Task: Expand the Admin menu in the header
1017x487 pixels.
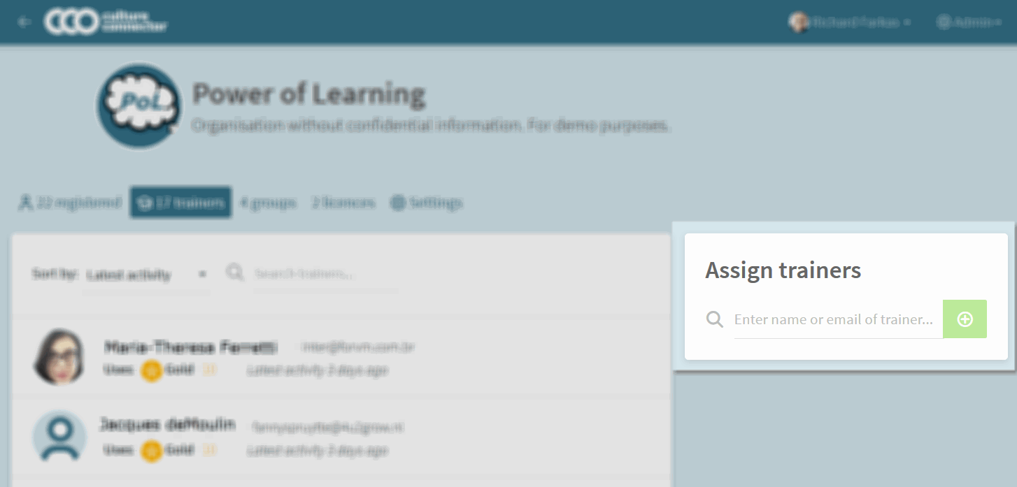Action: click(x=968, y=22)
